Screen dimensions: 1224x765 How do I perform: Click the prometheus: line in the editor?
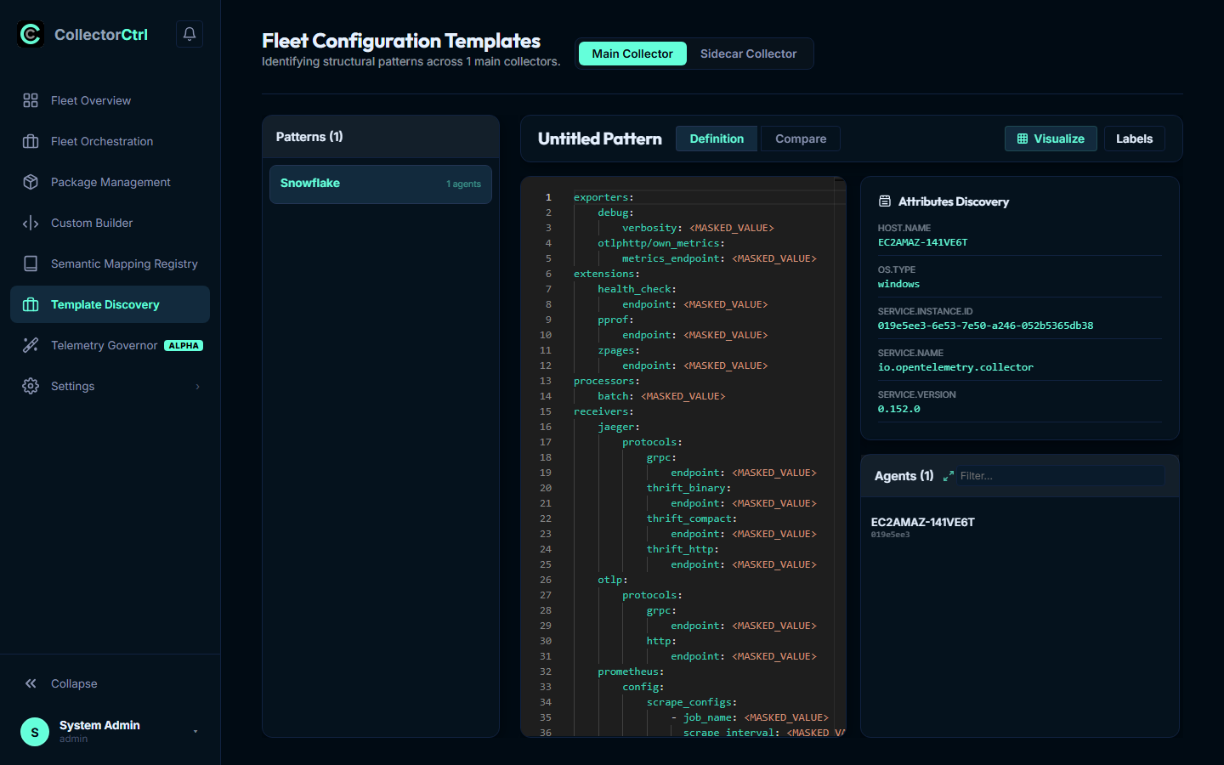coord(631,671)
